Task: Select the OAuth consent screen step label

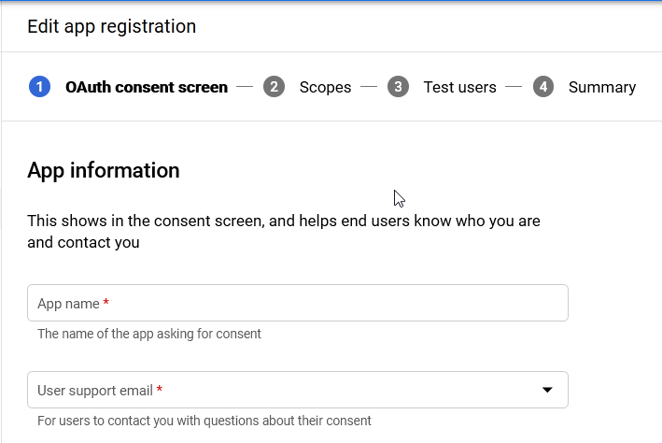Action: click(x=147, y=87)
